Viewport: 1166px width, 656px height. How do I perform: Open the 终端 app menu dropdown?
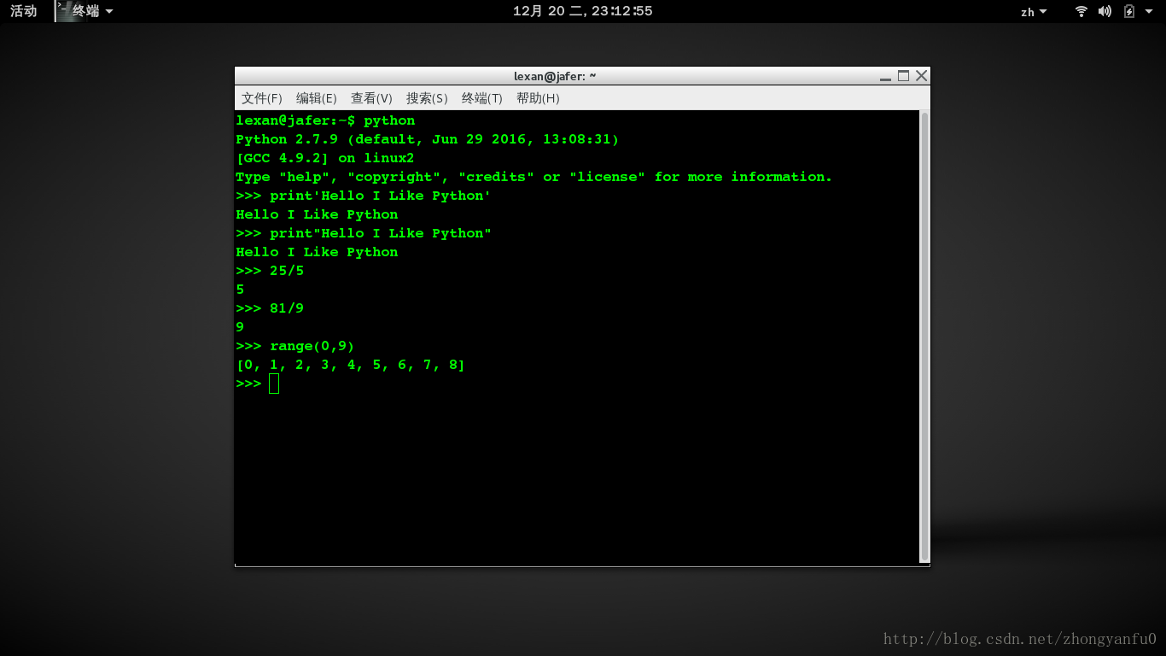(91, 11)
